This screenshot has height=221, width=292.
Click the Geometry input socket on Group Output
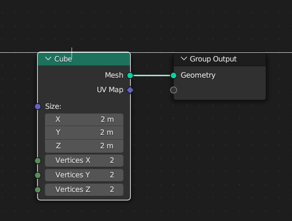[174, 75]
